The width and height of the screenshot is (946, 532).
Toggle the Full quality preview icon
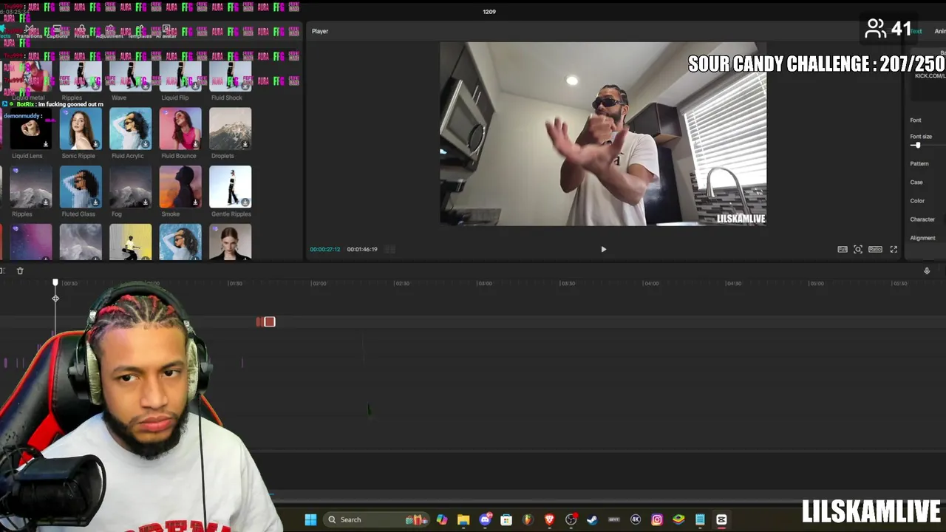[x=843, y=250]
